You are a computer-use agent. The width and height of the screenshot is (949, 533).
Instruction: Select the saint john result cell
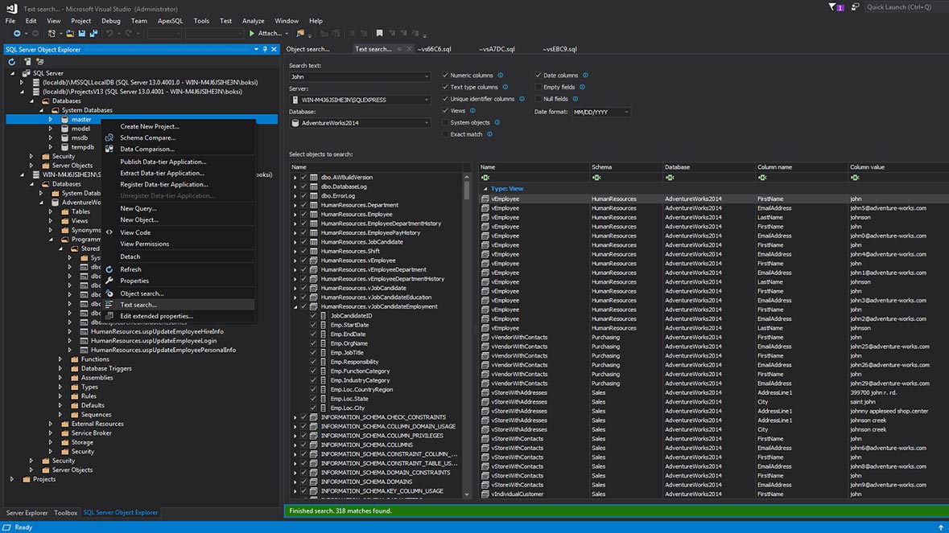[862, 402]
